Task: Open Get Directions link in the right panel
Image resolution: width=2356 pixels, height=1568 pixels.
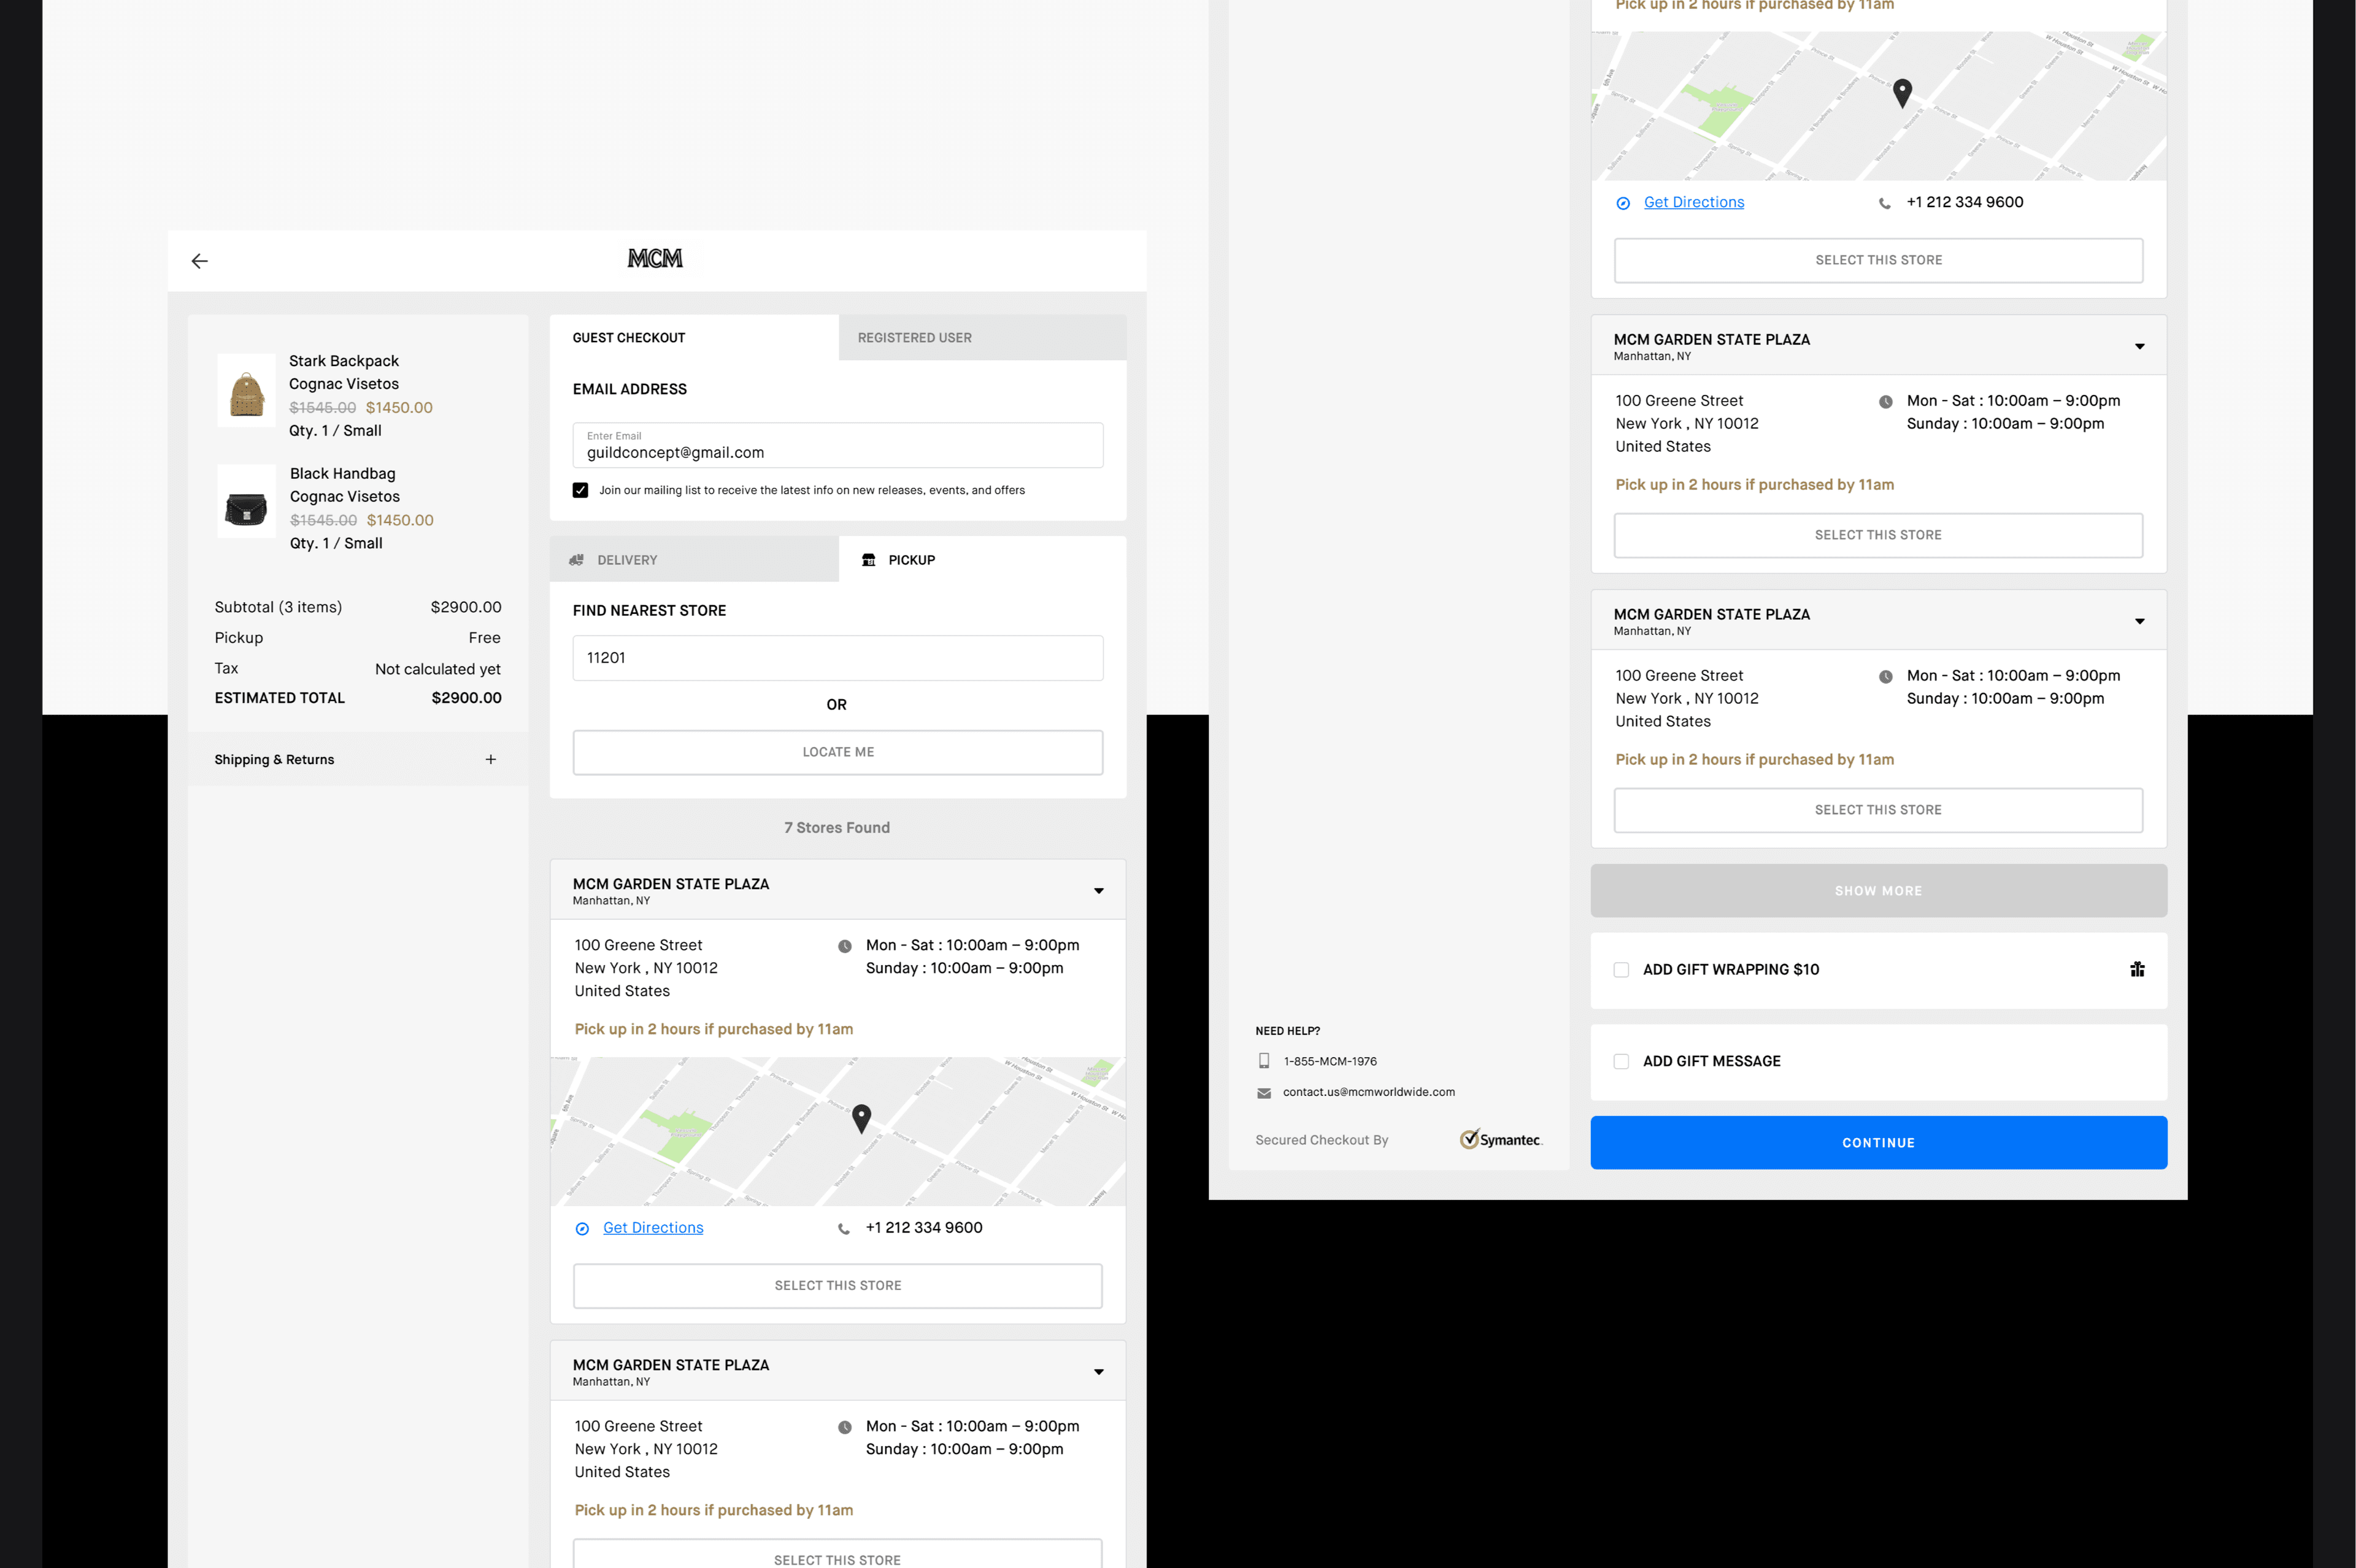Action: coord(1694,202)
